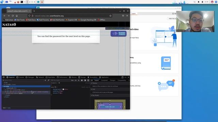Open the Accessibility tab

92,77
